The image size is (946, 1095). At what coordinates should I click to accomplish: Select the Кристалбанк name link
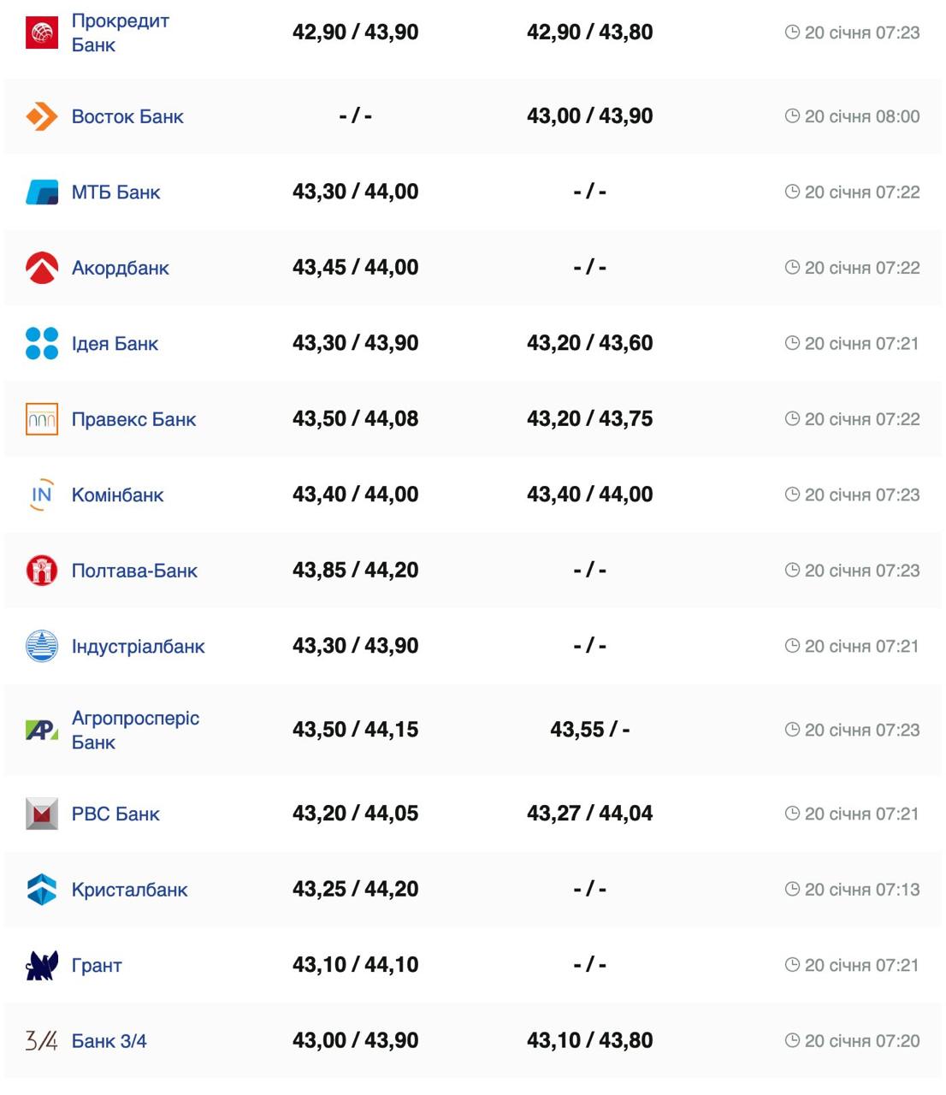tap(129, 890)
